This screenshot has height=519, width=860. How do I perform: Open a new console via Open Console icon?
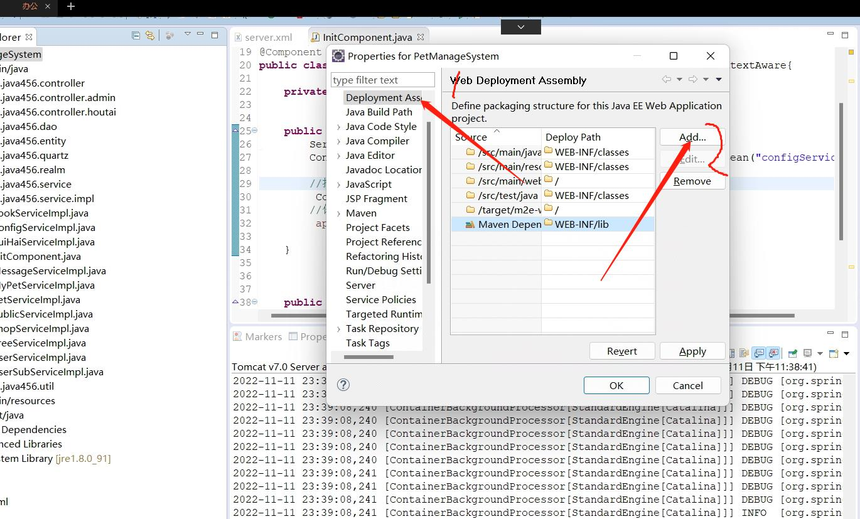click(834, 353)
